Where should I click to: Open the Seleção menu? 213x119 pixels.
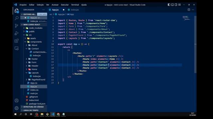tap(40, 5)
